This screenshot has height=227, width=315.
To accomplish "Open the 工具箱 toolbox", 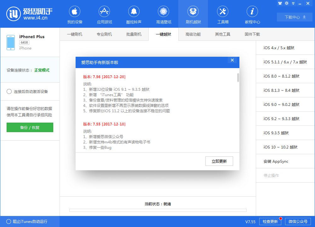I will (x=223, y=14).
